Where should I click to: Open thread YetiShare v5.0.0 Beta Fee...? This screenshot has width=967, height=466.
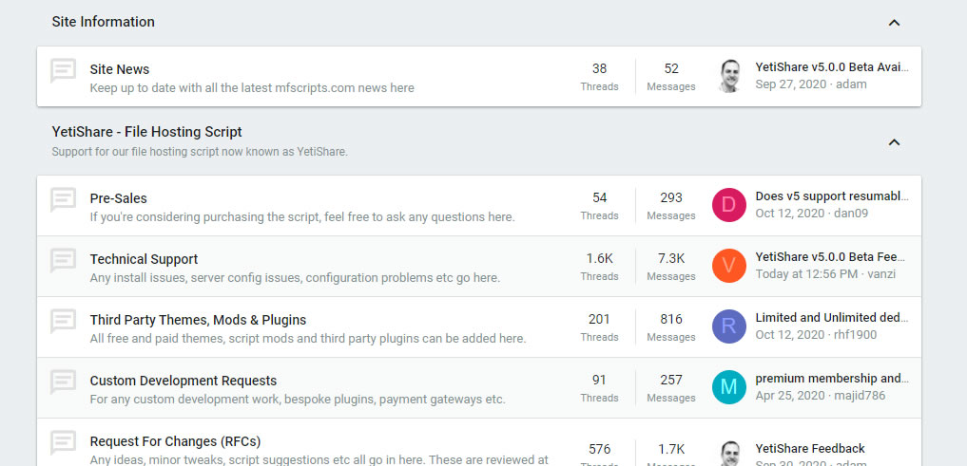pyautogui.click(x=832, y=256)
